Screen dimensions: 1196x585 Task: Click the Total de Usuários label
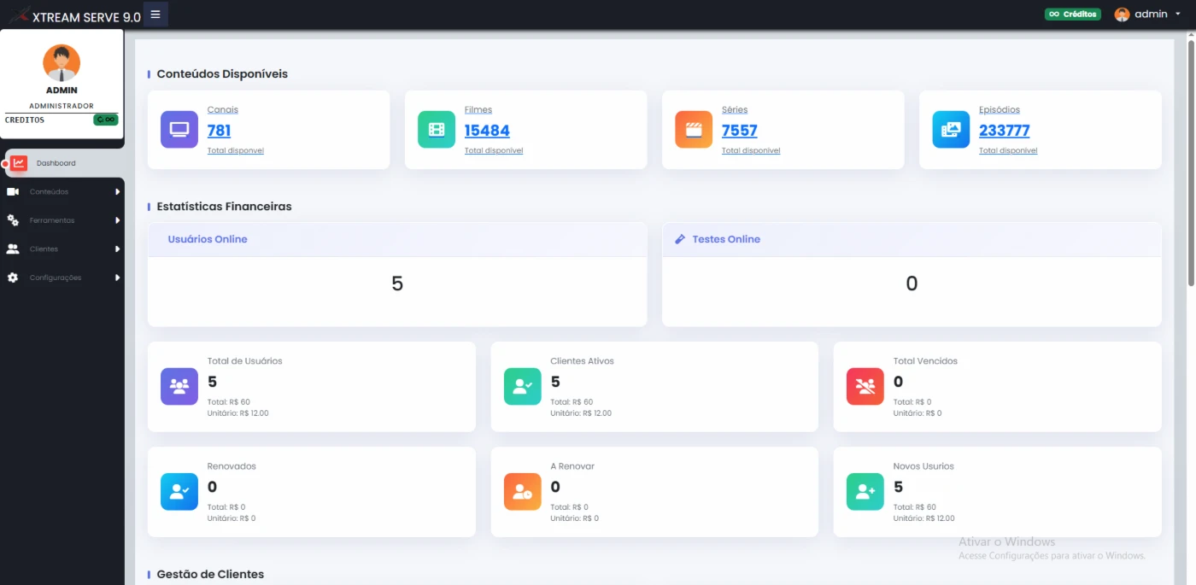point(245,361)
